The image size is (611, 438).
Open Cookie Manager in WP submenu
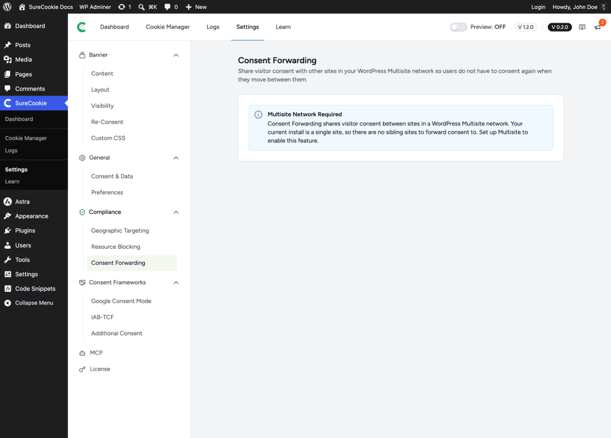[26, 138]
